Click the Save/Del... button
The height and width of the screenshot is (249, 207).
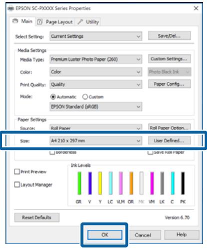coord(169,36)
